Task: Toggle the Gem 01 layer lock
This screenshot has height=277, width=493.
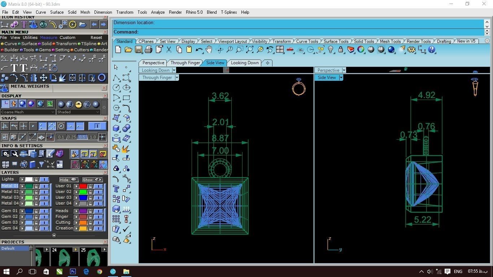Action: (x=36, y=211)
